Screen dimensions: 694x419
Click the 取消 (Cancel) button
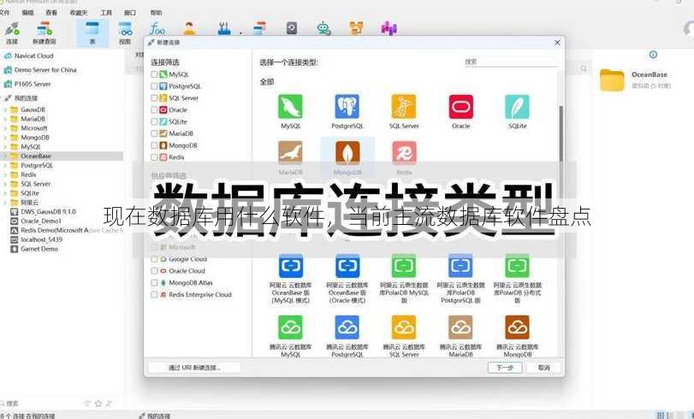pyautogui.click(x=544, y=367)
